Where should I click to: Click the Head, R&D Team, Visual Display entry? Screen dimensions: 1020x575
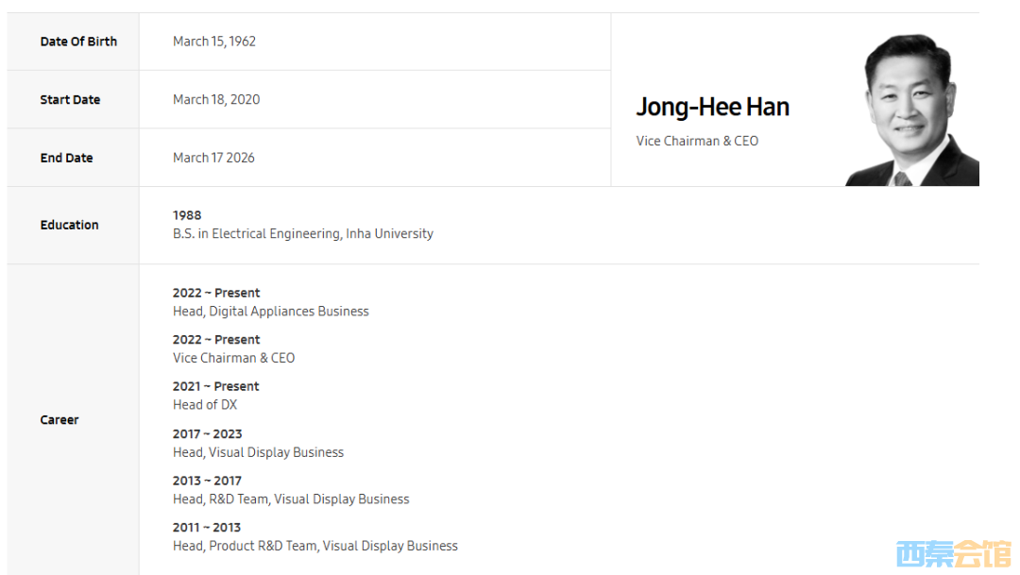[x=291, y=499]
